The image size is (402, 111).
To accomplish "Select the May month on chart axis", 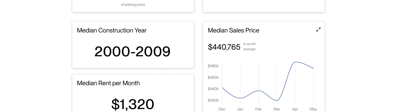I will point(314,109).
